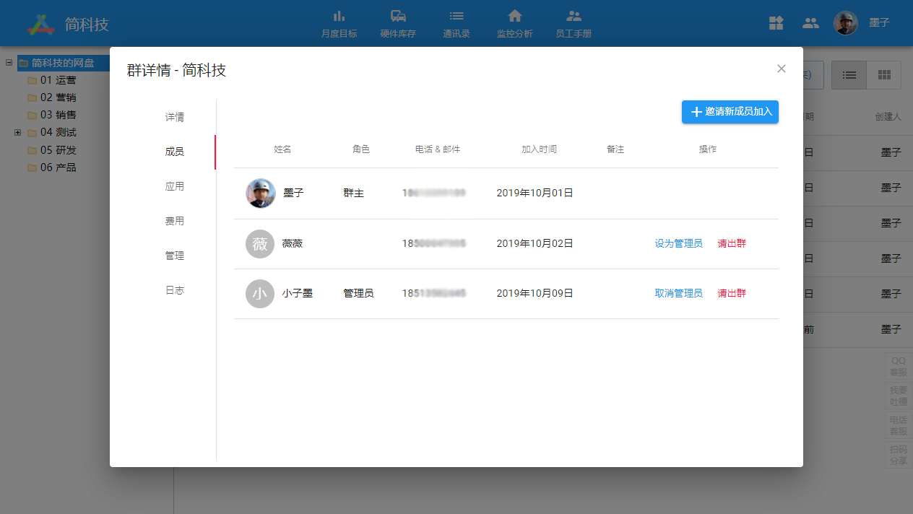
Task: Open the 员工手册 people icon
Action: click(x=574, y=17)
